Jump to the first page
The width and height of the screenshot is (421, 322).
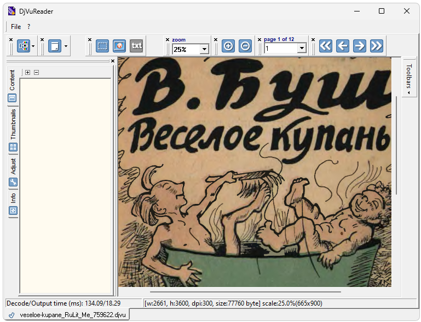326,46
